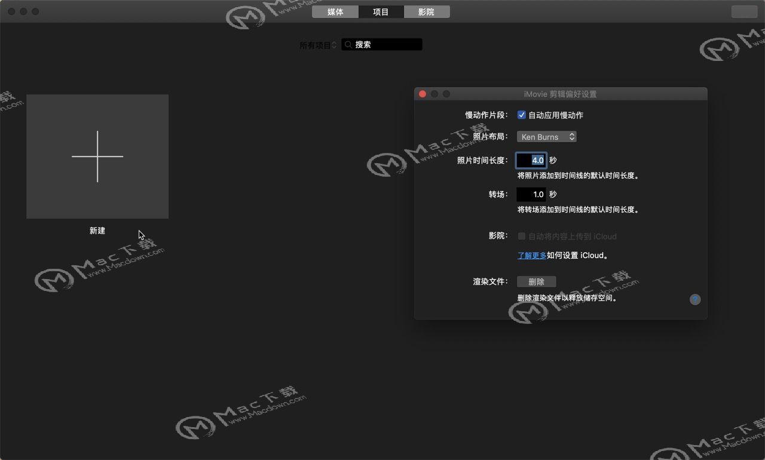
Task: Click the magnifier icon in search field
Action: point(348,44)
